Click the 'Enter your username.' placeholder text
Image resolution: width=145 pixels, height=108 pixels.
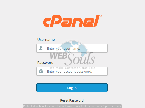(63, 49)
